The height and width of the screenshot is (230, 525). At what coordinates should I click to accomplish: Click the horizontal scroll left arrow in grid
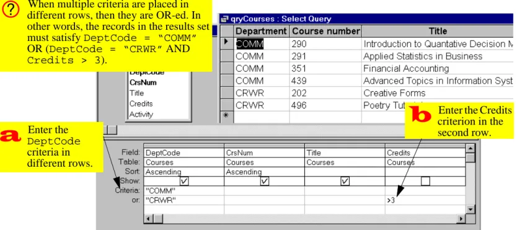148,219
